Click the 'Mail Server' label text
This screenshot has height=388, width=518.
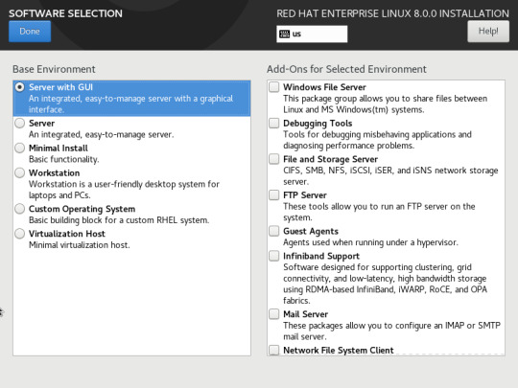[306, 314]
